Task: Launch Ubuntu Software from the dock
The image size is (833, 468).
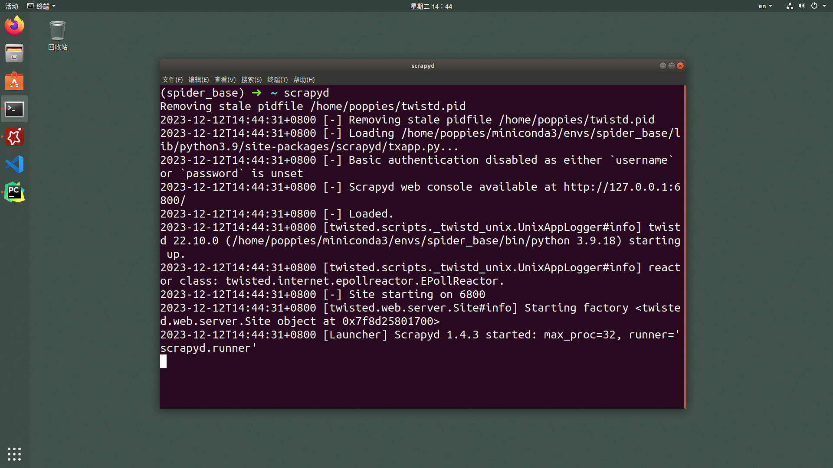Action: [x=14, y=81]
